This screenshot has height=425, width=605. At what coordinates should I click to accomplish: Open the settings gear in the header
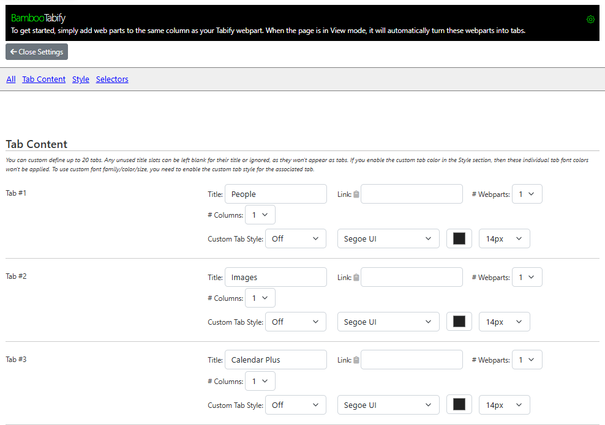(x=590, y=19)
